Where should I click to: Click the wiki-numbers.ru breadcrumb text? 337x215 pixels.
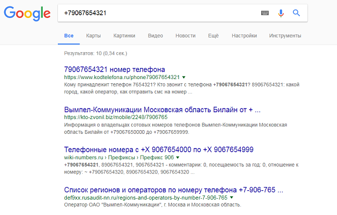point(119,158)
